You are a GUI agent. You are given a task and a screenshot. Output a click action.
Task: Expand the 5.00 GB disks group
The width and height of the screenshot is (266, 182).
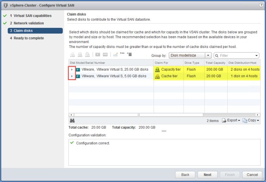pyautogui.click(x=72, y=76)
